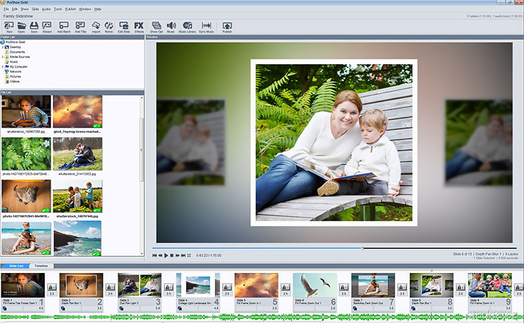Viewport: 524px width, 323px height.
Task: Expand the My Computer tree node
Action: tap(3, 67)
